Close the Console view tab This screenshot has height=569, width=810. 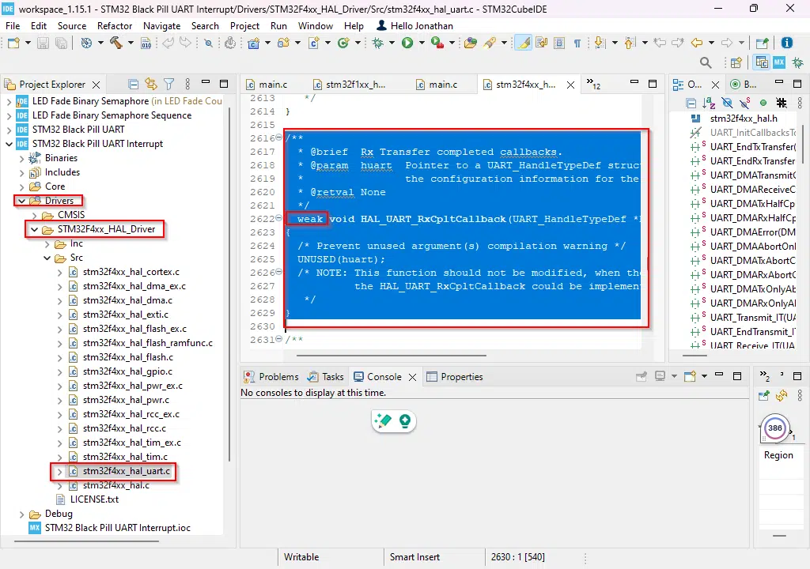pyautogui.click(x=413, y=377)
